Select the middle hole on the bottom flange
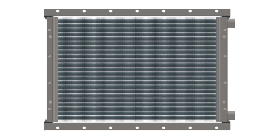This screenshot has height=139, width=279. click(137, 128)
